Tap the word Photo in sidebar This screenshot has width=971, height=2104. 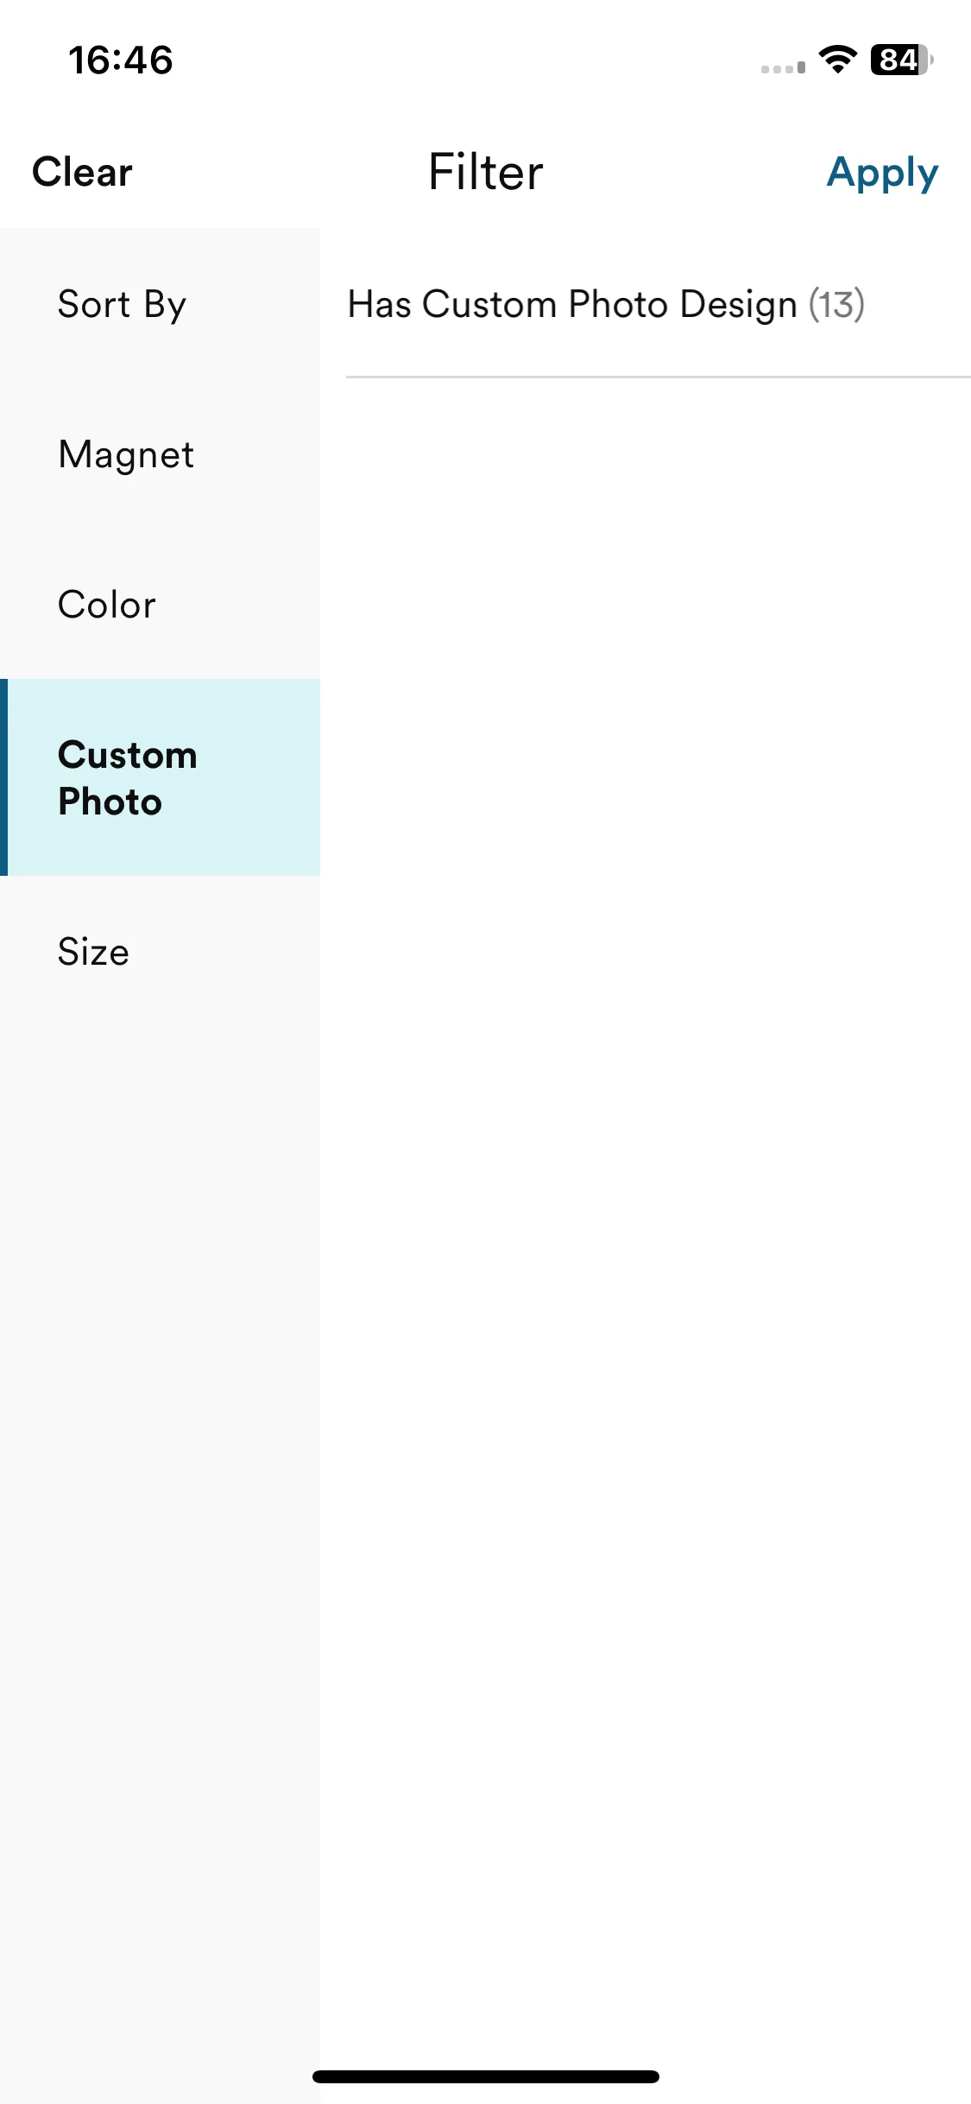(110, 802)
